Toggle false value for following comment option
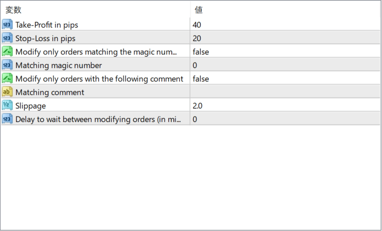382x231 pixels. pos(201,79)
